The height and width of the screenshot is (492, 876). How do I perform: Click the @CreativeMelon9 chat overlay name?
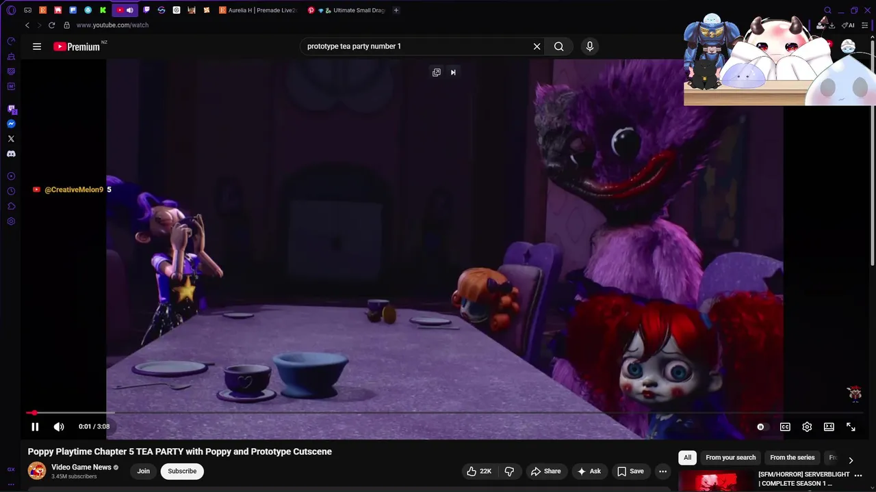74,190
